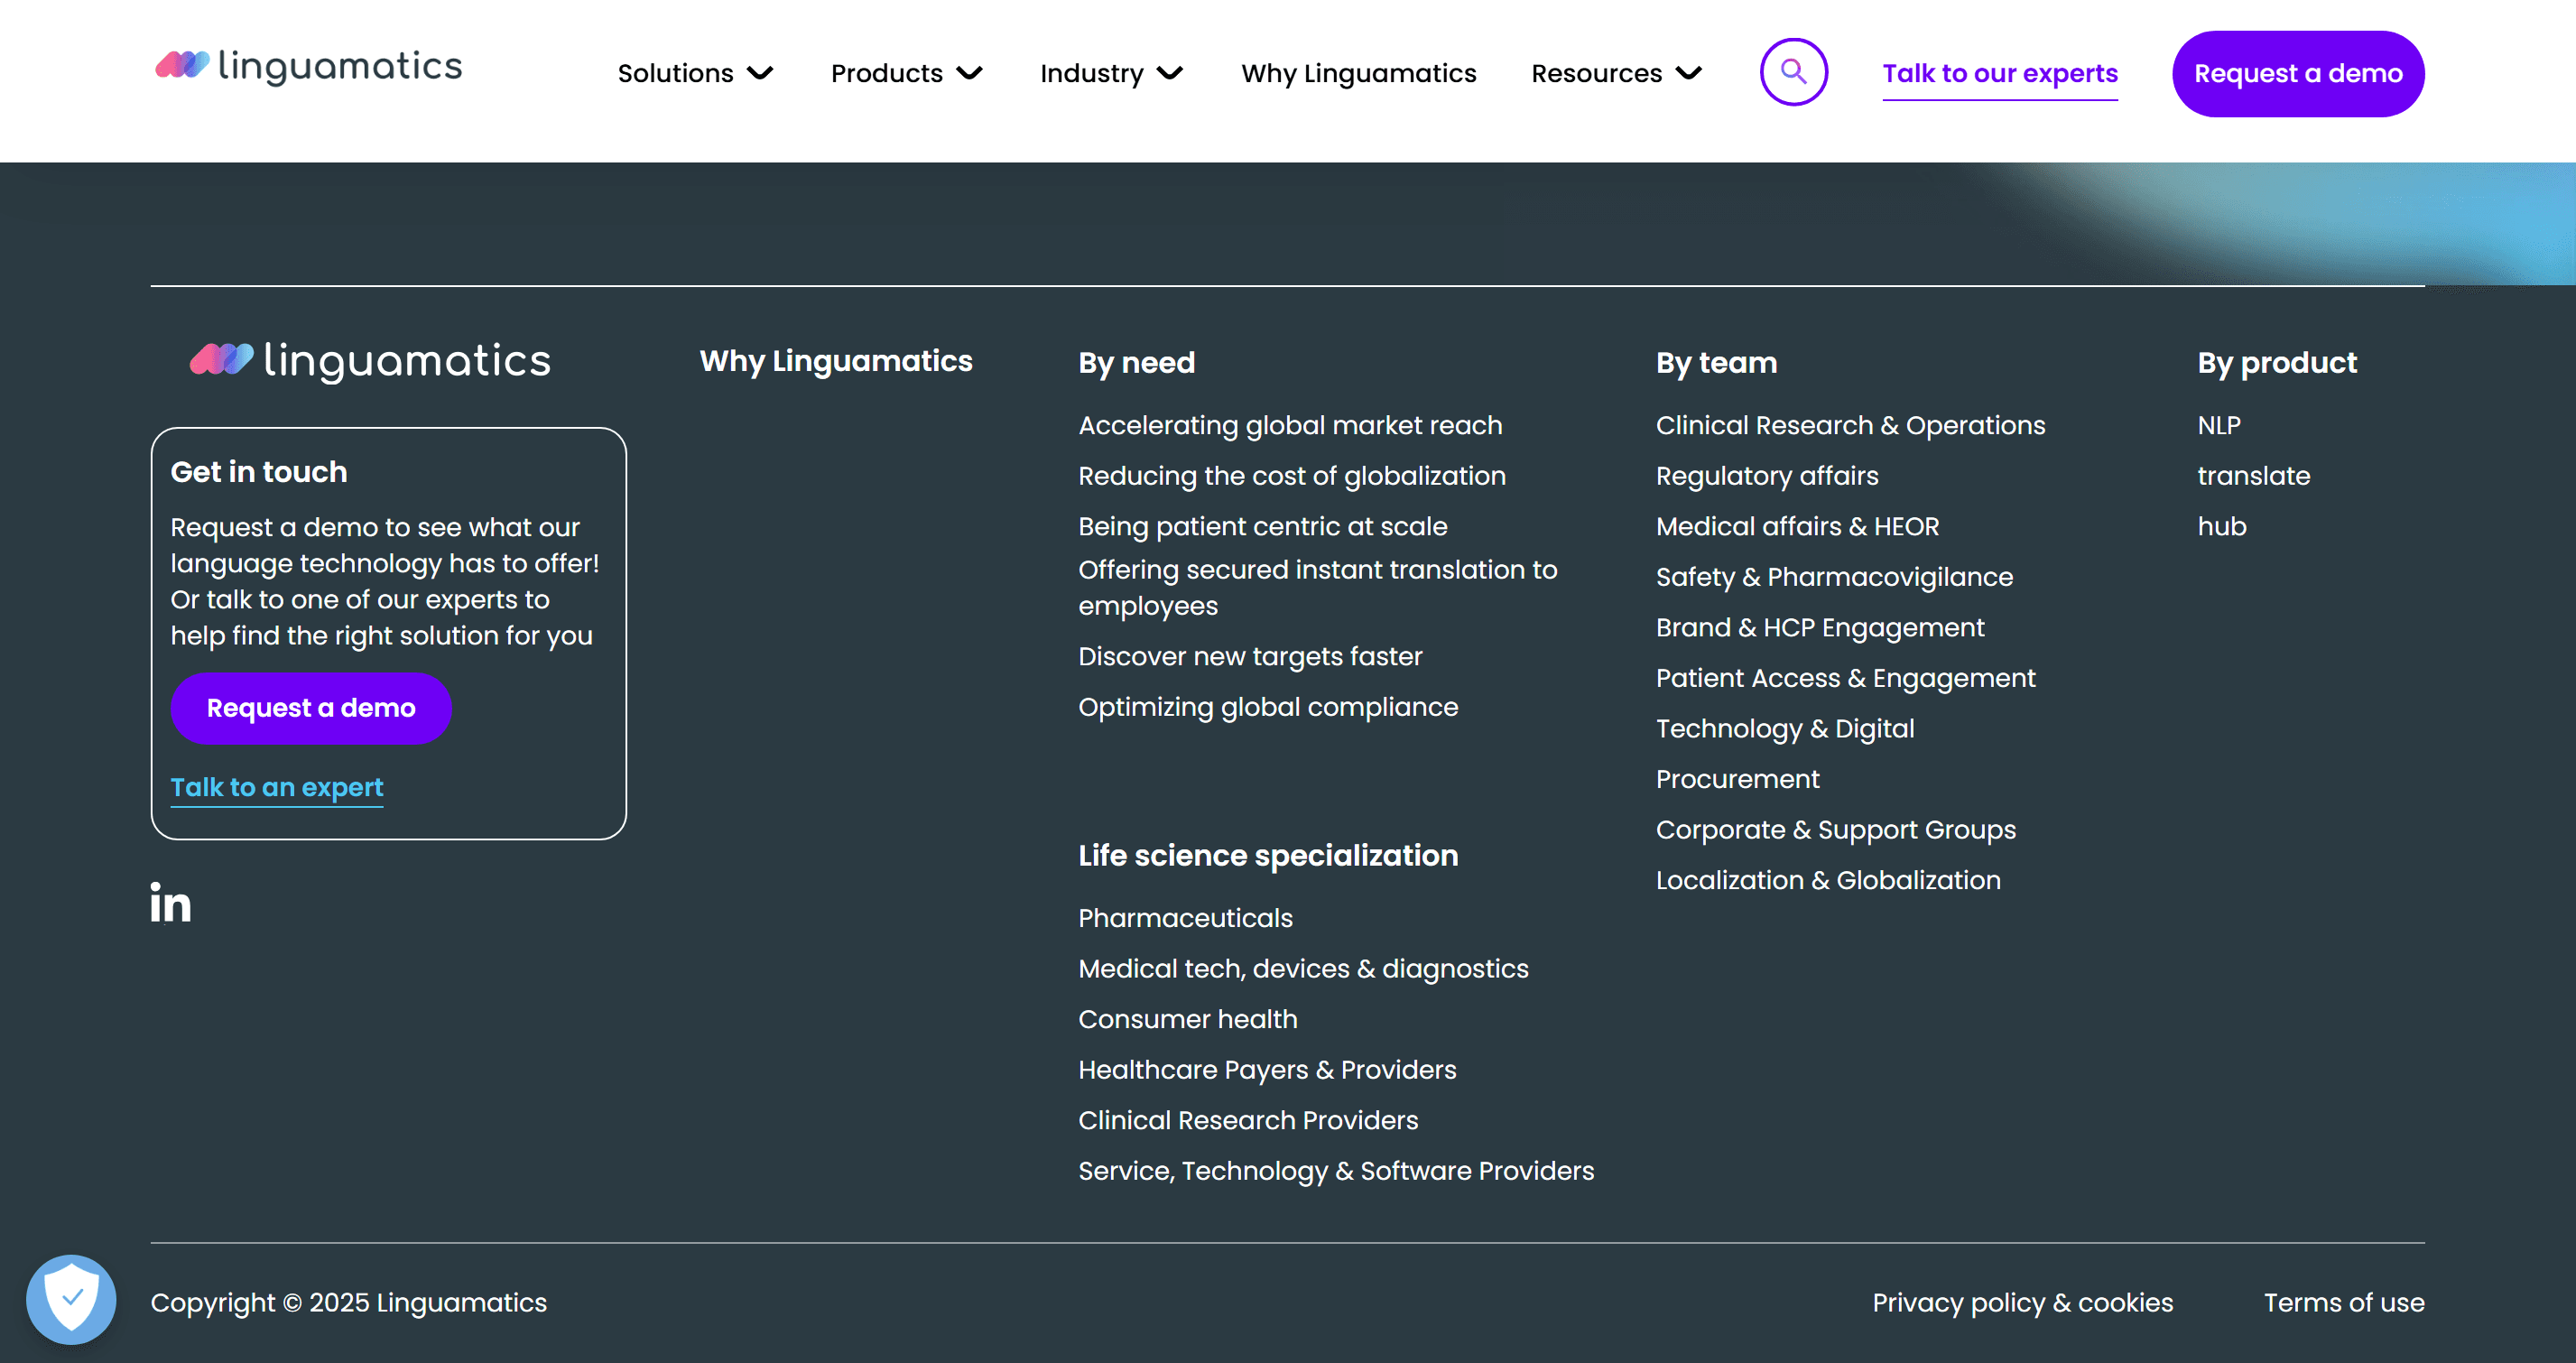
Task: Open the Industry dropdown menu
Action: pos(1111,73)
